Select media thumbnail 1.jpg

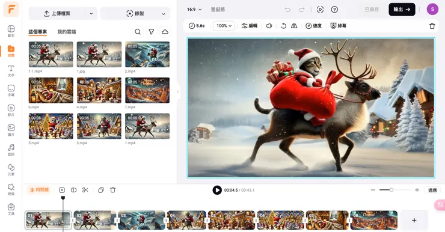pos(99,54)
